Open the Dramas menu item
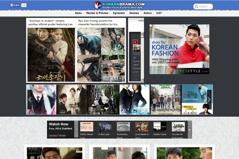Image resolution: width=239 pixels, height=159 pixels. pos(134,13)
